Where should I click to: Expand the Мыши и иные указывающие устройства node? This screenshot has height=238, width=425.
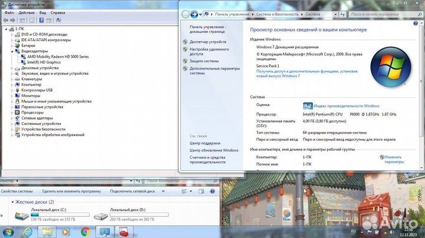pyautogui.click(x=12, y=101)
